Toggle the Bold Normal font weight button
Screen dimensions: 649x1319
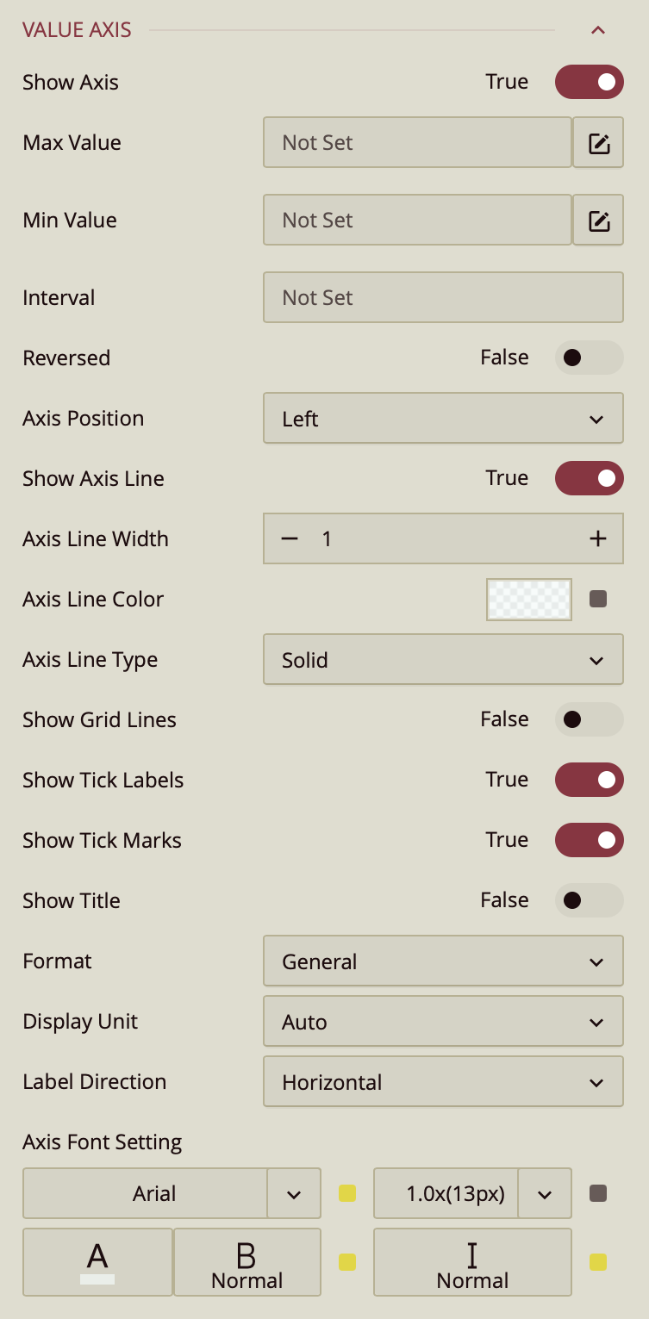click(x=246, y=1262)
